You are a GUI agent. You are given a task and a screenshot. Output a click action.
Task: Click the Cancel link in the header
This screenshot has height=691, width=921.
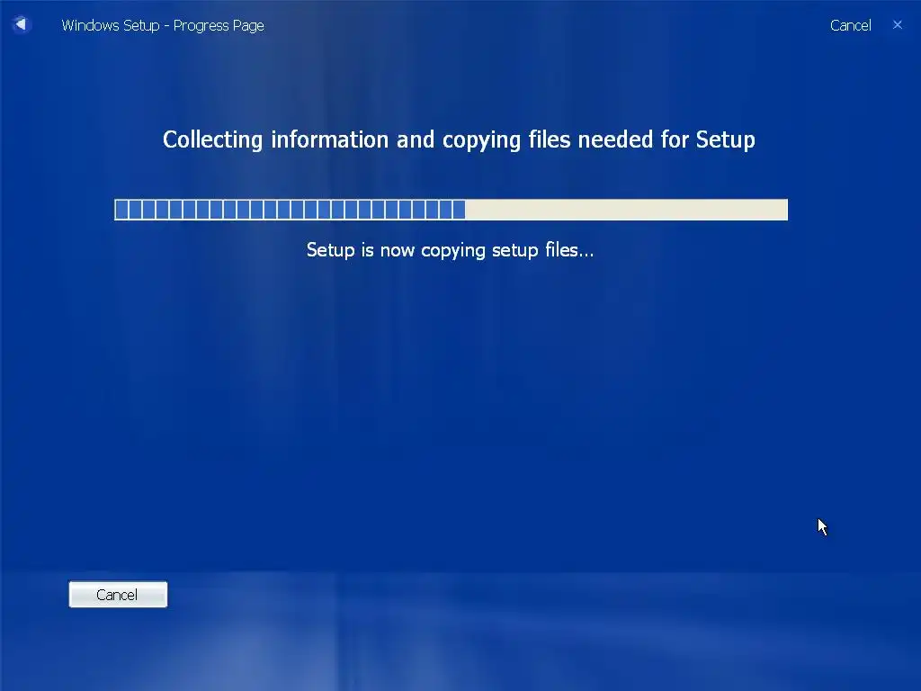coord(850,25)
